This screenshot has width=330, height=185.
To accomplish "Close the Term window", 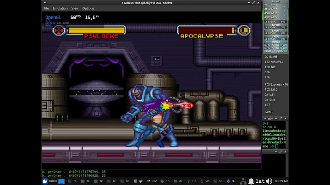I will pos(286,119).
